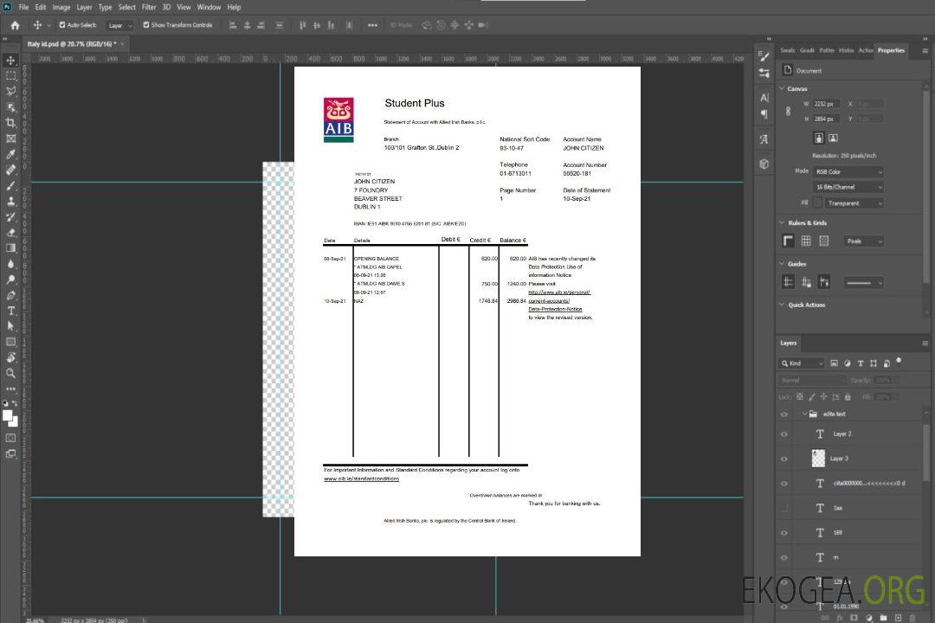Viewport: 935px width, 623px height.
Task: Select the Eraser tool
Action: (x=10, y=233)
